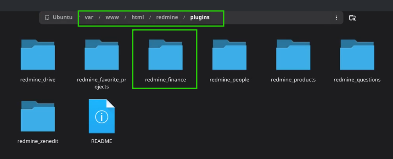Viewport: 393px width, 159px height.
Task: Navigate to redmine in path bar
Action: [x=167, y=18]
